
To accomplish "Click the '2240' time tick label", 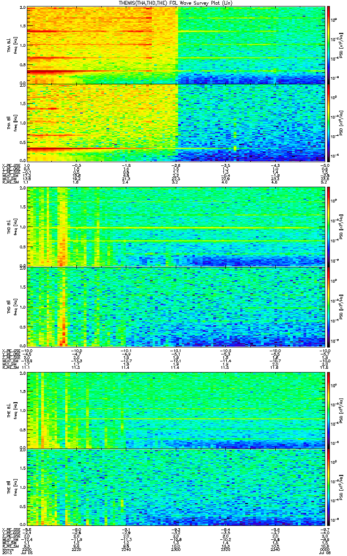I will pyautogui.click(x=126, y=550).
